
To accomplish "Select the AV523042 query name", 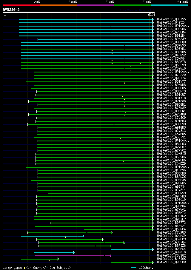I will click(11, 10).
